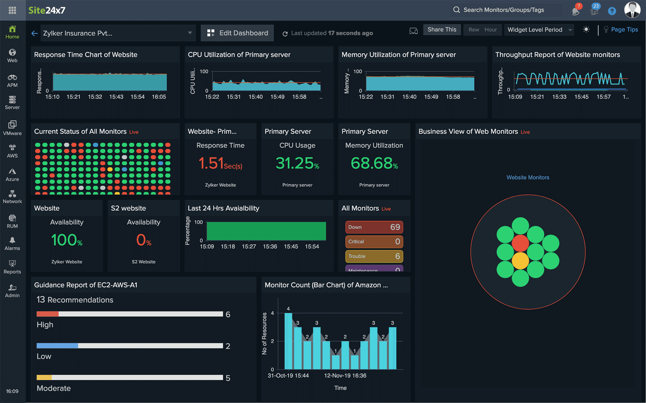Click the Site24x7 logo
The width and height of the screenshot is (646, 403).
tap(47, 10)
